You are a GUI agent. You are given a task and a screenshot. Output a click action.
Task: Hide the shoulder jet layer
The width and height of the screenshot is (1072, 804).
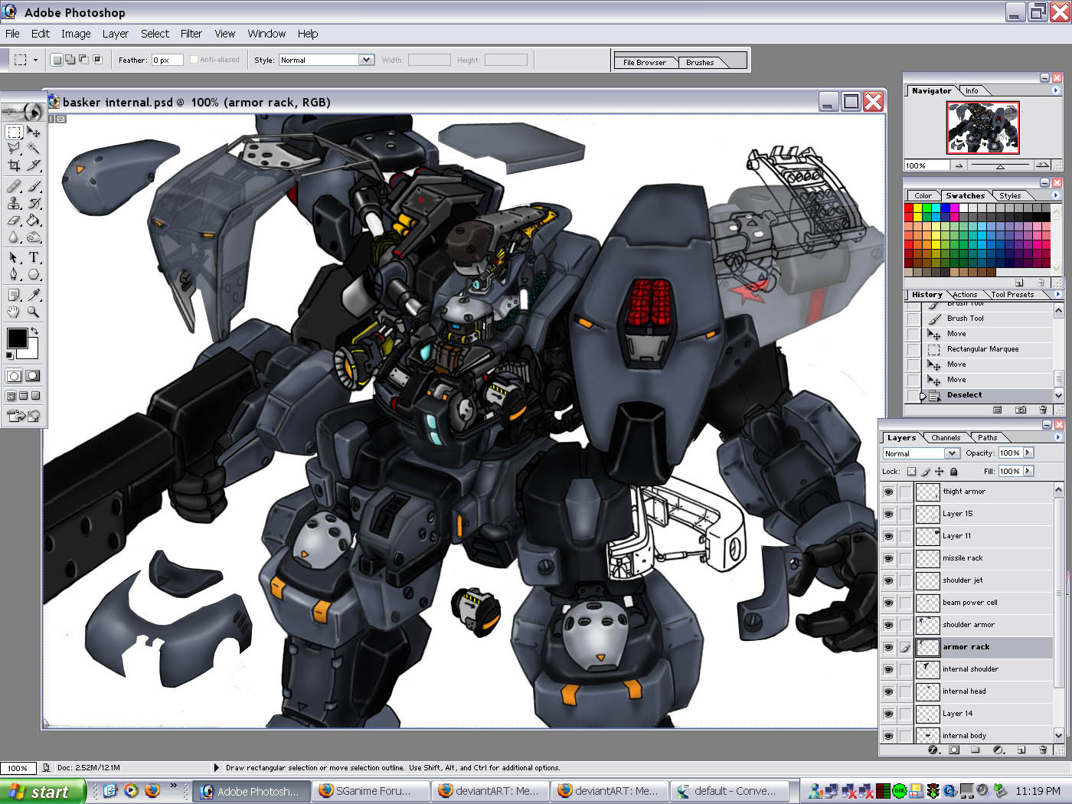(x=888, y=580)
